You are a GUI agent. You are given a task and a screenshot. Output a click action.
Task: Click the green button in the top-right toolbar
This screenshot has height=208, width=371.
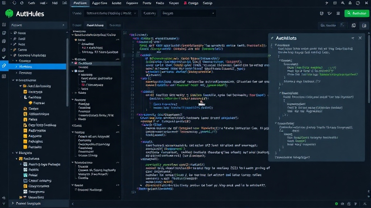pyautogui.click(x=357, y=13)
